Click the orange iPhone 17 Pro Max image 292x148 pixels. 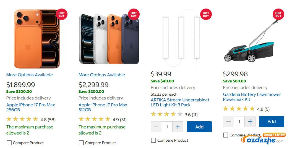[37, 39]
